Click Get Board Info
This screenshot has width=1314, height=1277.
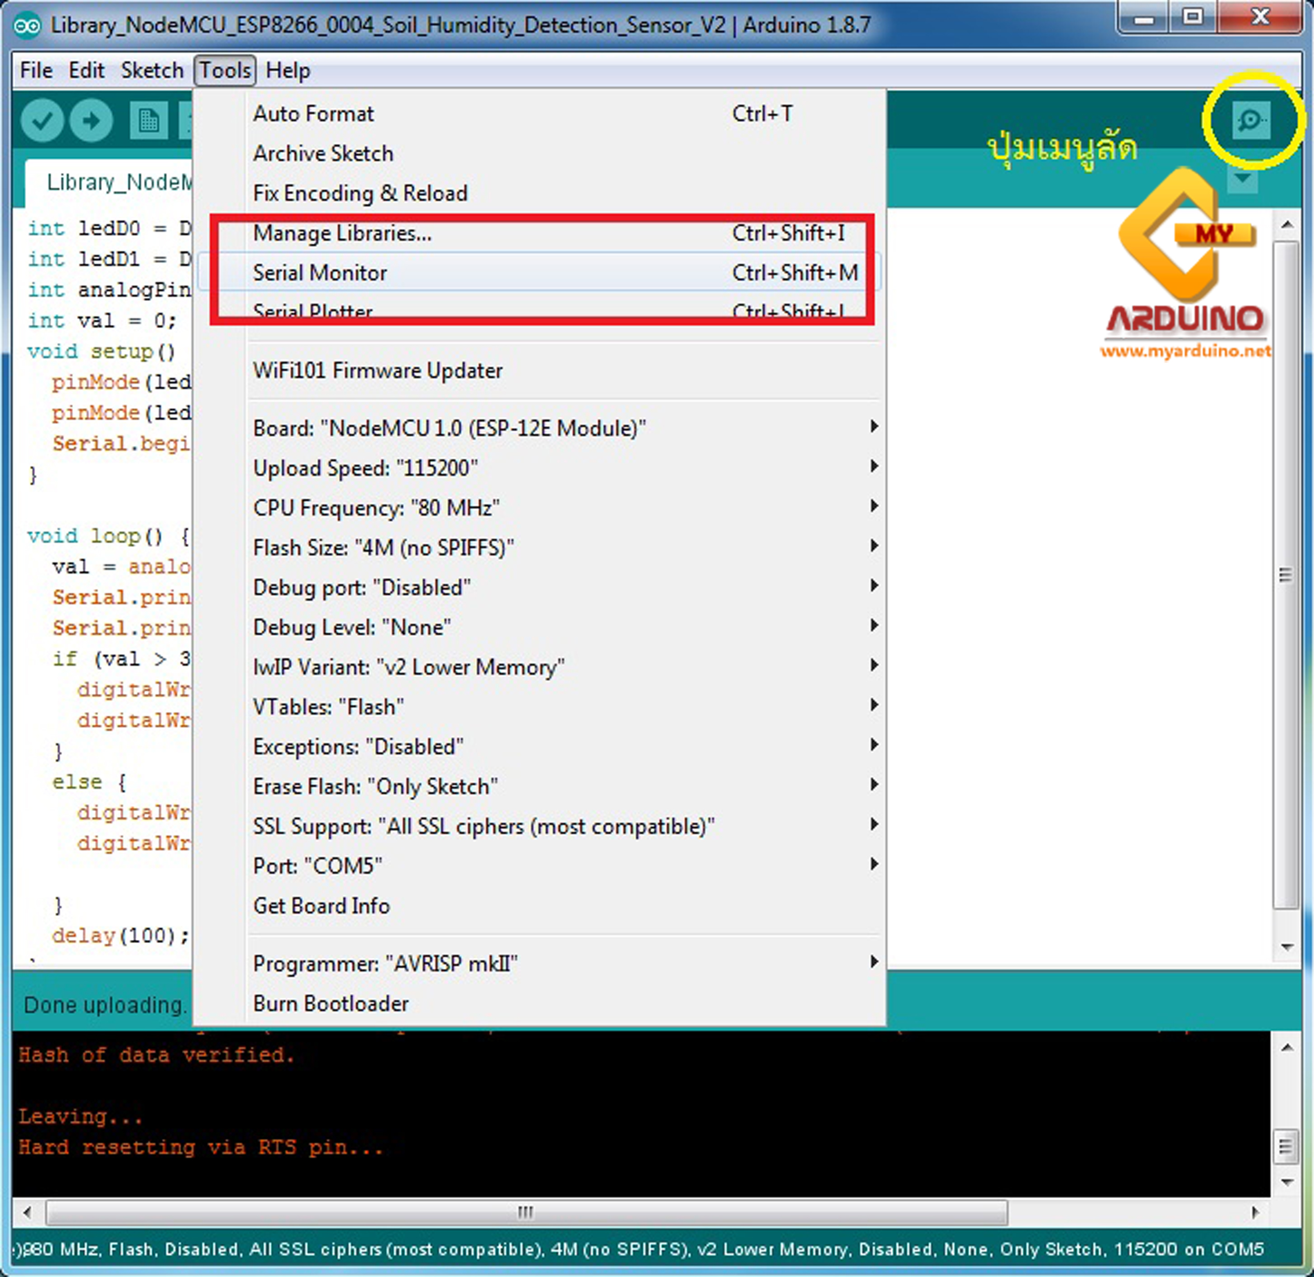tap(322, 906)
